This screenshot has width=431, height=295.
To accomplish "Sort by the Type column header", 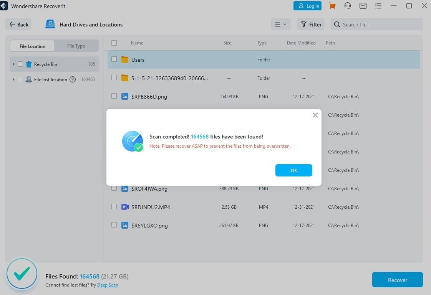I will pyautogui.click(x=262, y=43).
